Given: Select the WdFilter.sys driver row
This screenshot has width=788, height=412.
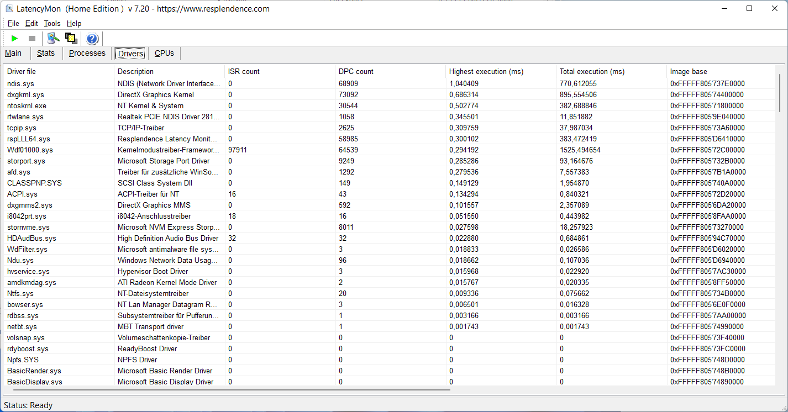Looking at the screenshot, I should coord(390,249).
